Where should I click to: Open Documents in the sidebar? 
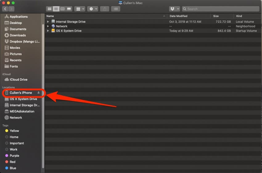pos(18,29)
